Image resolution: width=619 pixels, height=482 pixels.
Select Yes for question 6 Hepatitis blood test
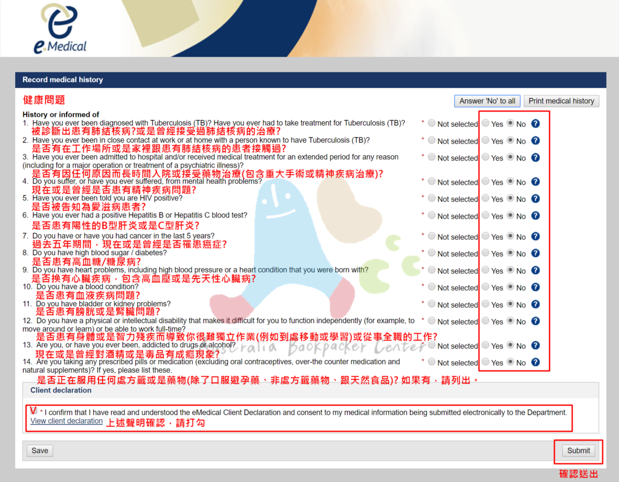pos(485,216)
